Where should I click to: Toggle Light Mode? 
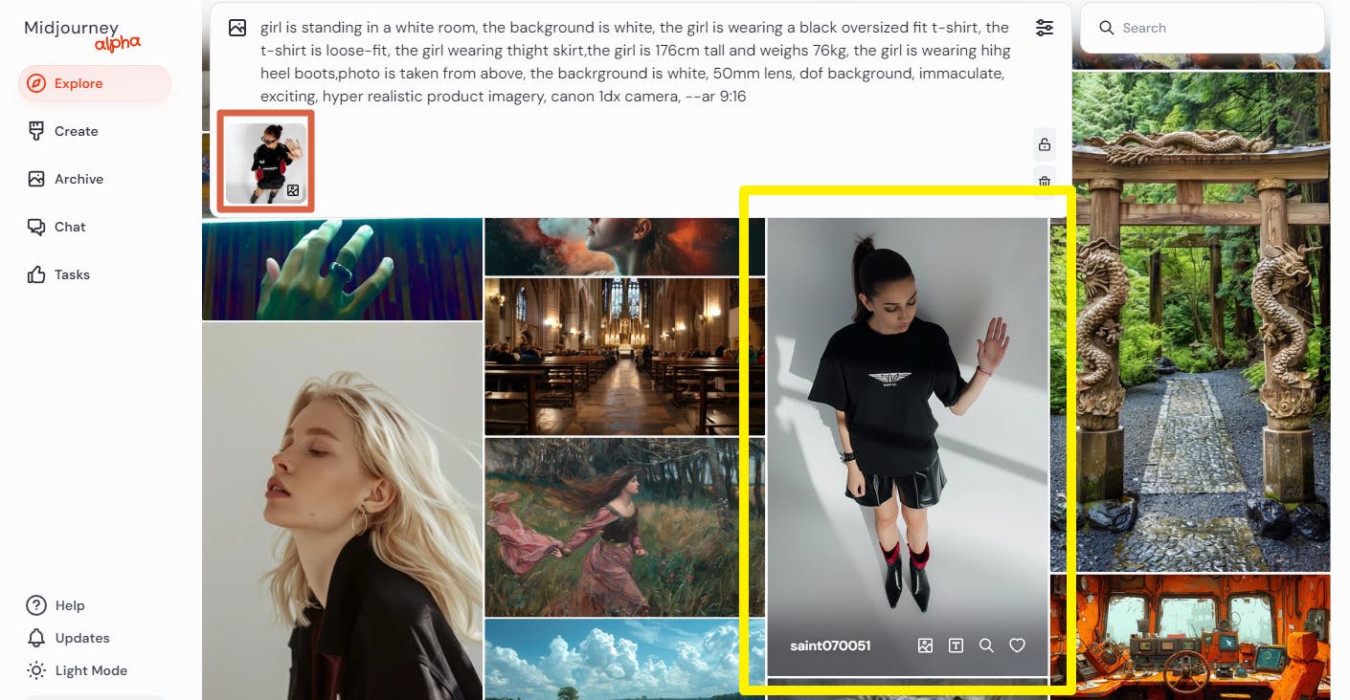[x=78, y=670]
